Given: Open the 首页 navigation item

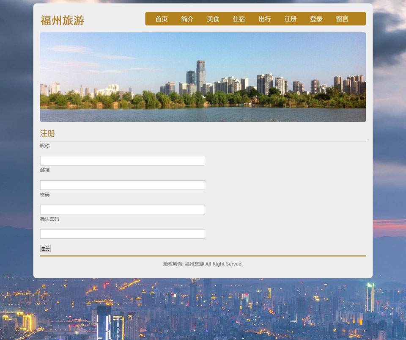Looking at the screenshot, I should (161, 19).
